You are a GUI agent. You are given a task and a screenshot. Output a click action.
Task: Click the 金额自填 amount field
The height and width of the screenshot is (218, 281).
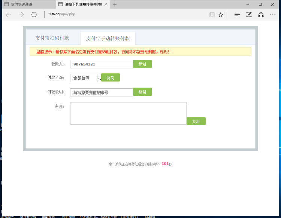pos(84,78)
